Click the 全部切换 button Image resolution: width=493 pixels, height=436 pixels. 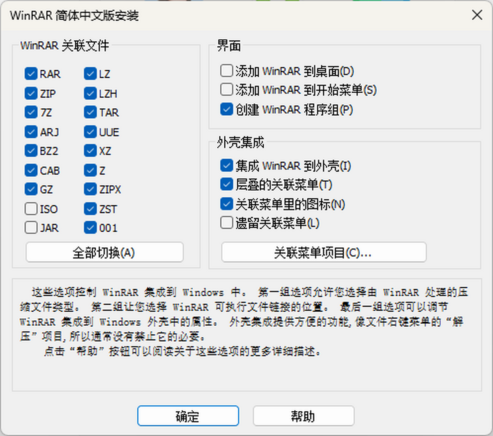(104, 252)
